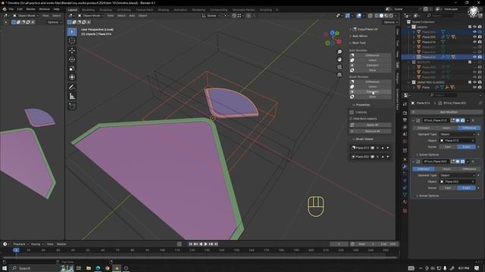Open the Output properties tab icon

[x=405, y=119]
